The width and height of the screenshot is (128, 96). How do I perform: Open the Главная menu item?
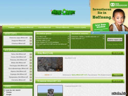click(12, 27)
